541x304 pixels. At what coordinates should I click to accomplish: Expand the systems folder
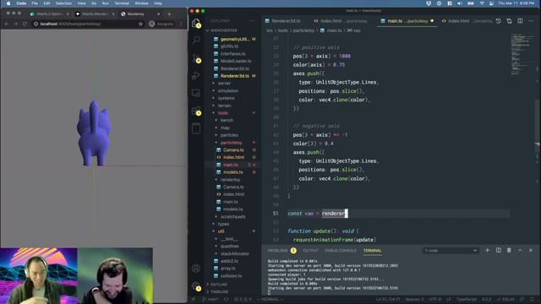tap(226, 98)
